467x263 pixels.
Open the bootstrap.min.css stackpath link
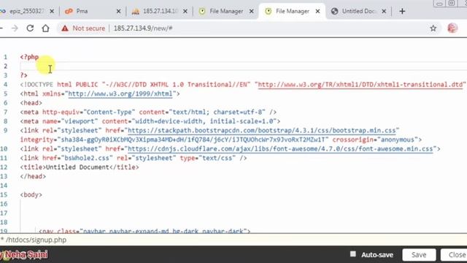[x=262, y=131]
